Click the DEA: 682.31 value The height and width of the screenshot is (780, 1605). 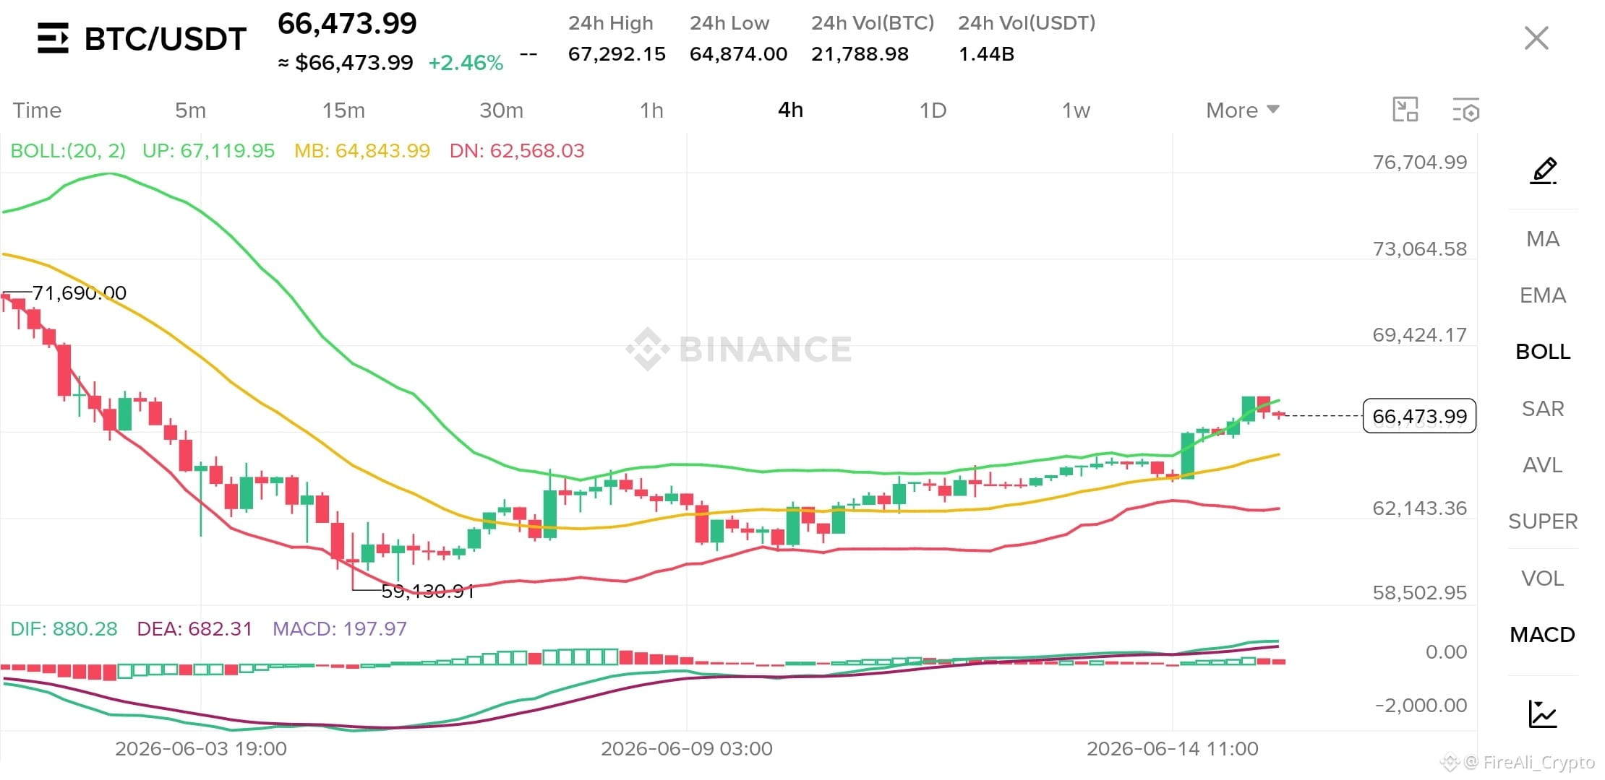click(x=194, y=629)
